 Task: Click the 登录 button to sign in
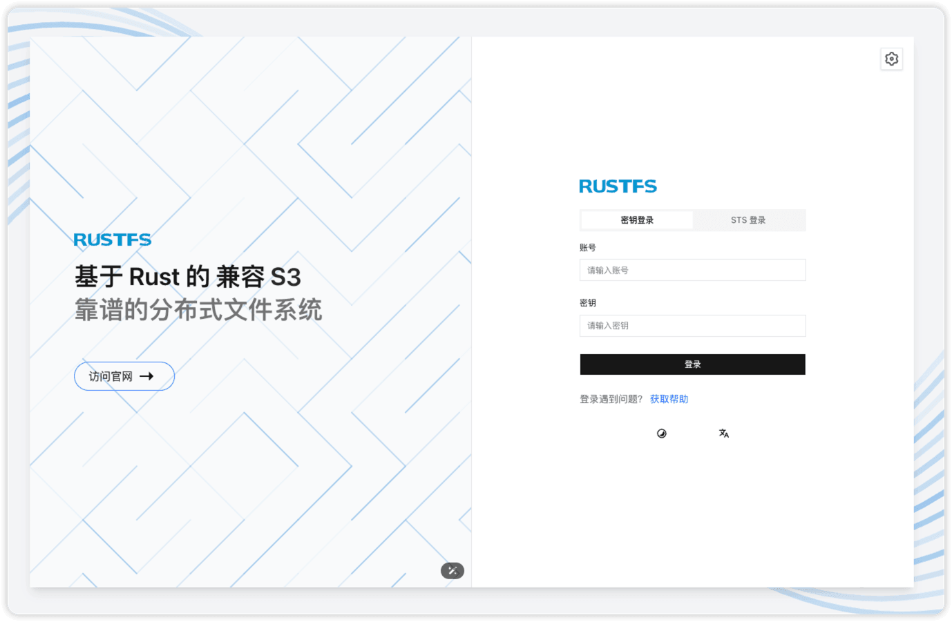pos(692,364)
